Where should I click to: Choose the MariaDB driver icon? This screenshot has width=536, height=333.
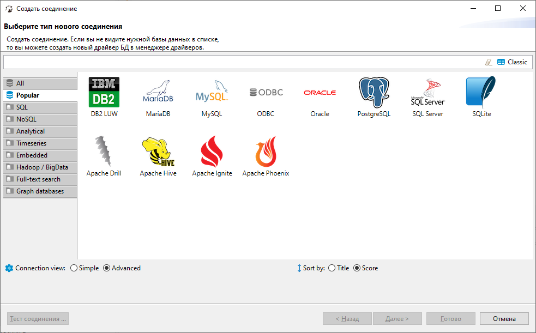pos(158,93)
